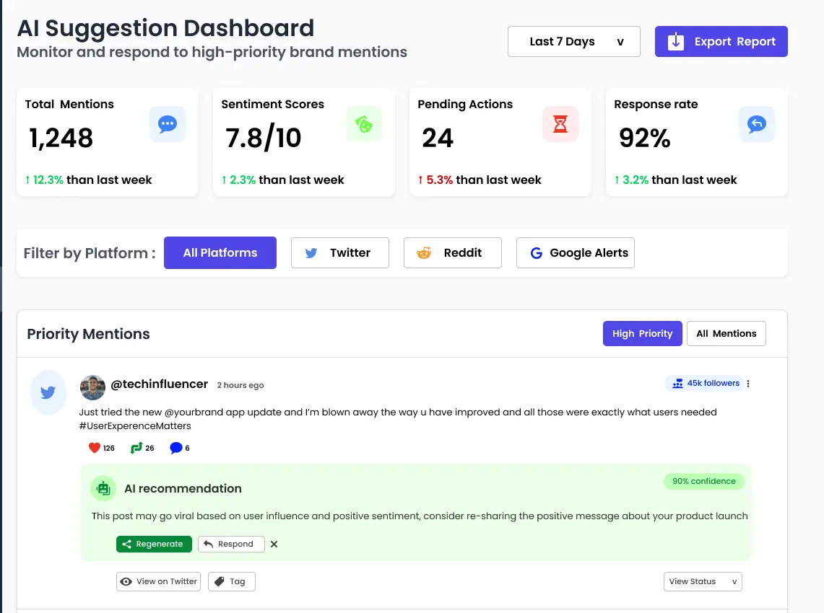Select the High Priority tab
824x613 pixels.
[642, 333]
